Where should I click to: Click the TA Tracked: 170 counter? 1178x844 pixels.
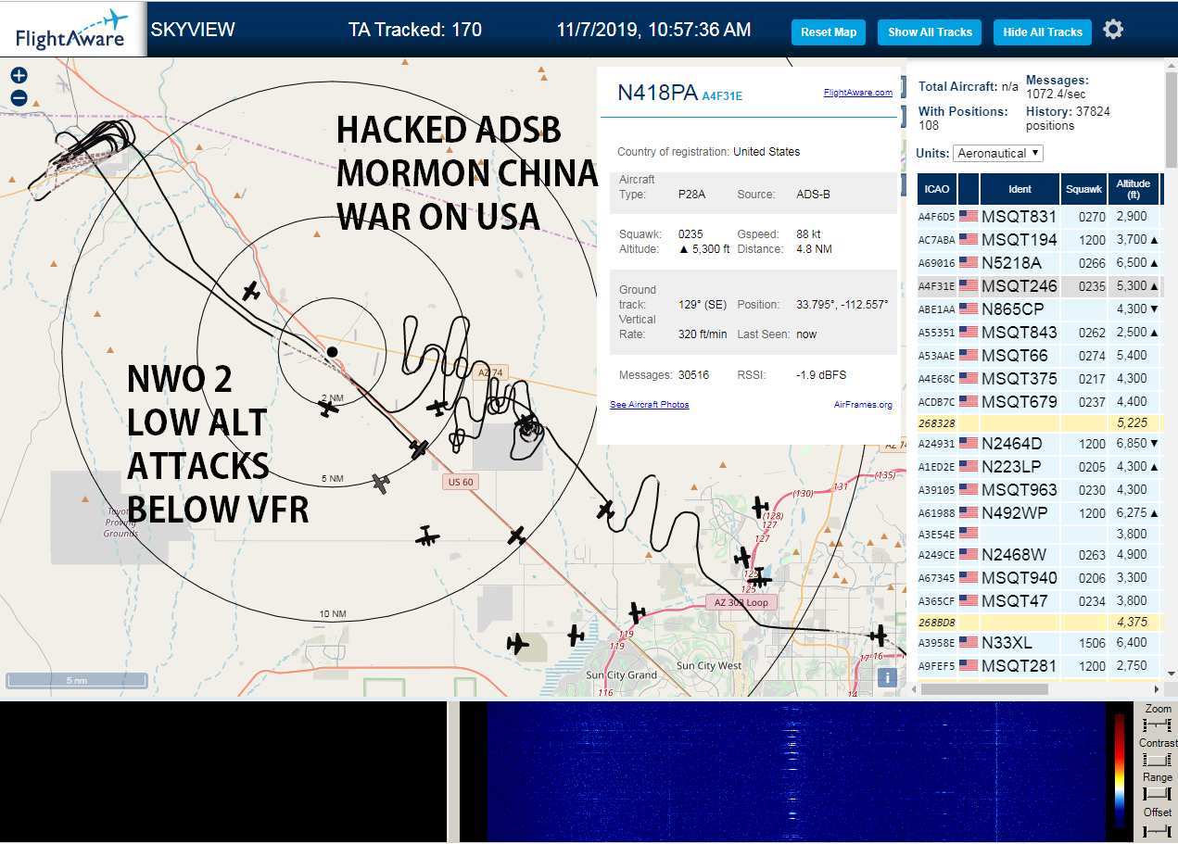415,30
